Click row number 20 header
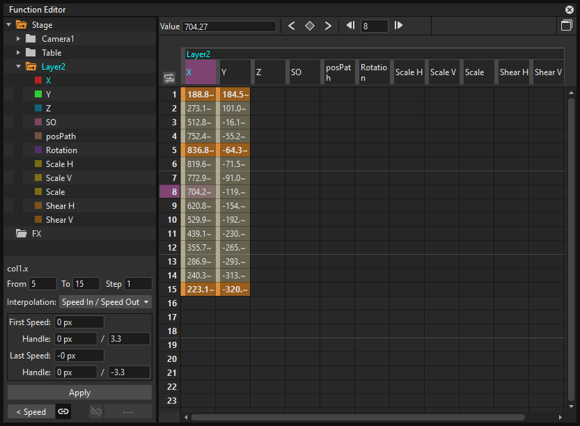The width and height of the screenshot is (580, 426). pos(170,358)
